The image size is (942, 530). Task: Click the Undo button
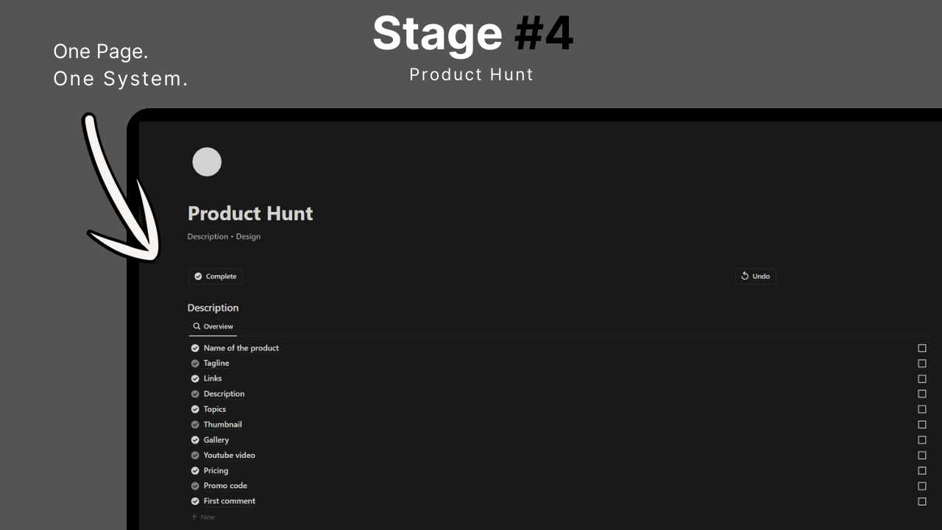click(x=755, y=276)
